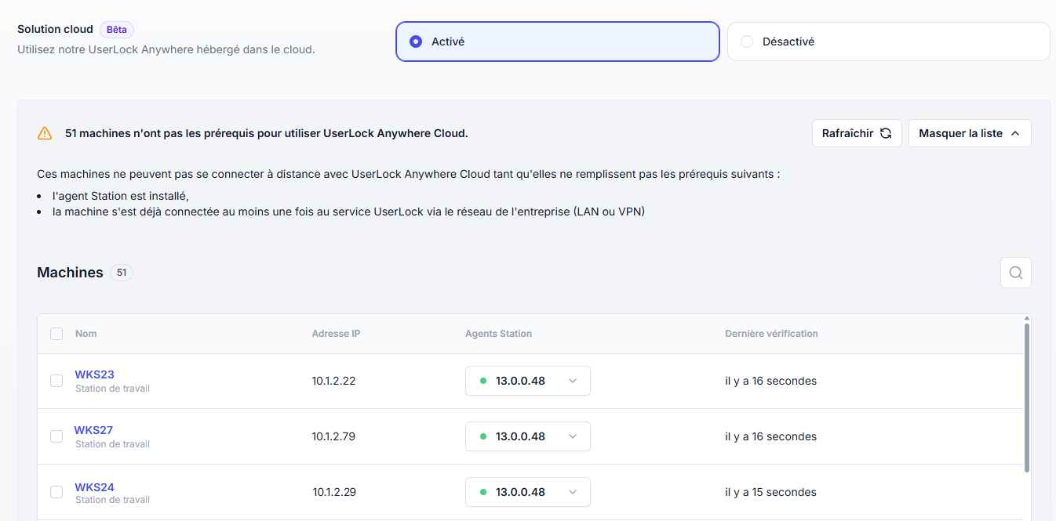
Task: Click the orange warning triangle icon
Action: tap(45, 133)
